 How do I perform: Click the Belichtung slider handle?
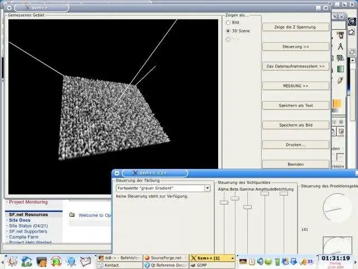pos(284,194)
